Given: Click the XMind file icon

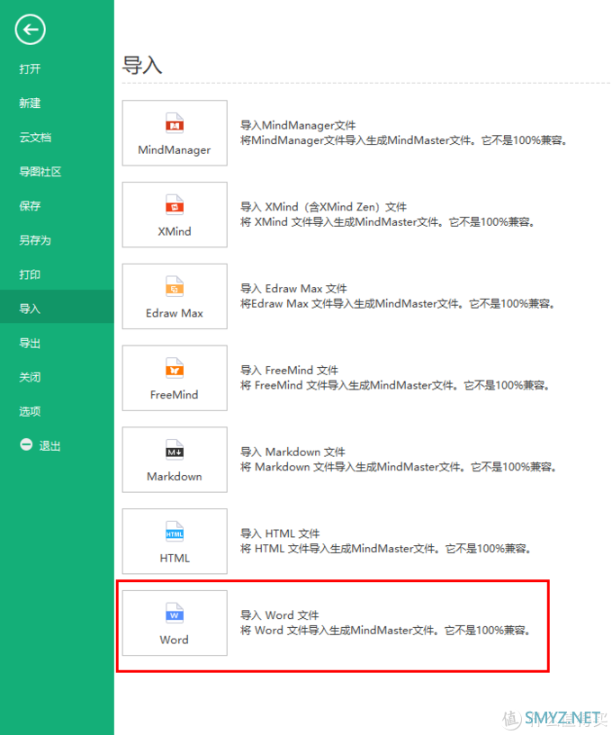Looking at the screenshot, I should [175, 205].
